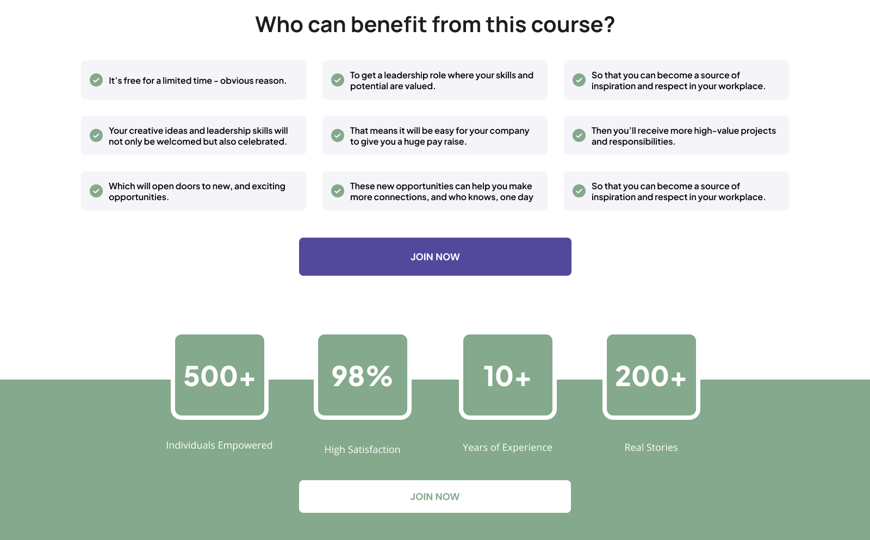Click the Individuals Empowered label
Screen dimensions: 870x540
(x=219, y=445)
